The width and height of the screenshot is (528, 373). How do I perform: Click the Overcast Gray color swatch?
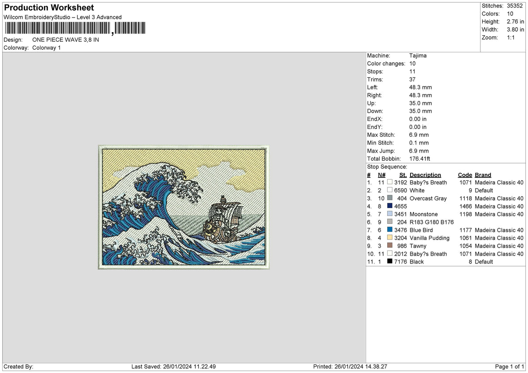point(390,198)
